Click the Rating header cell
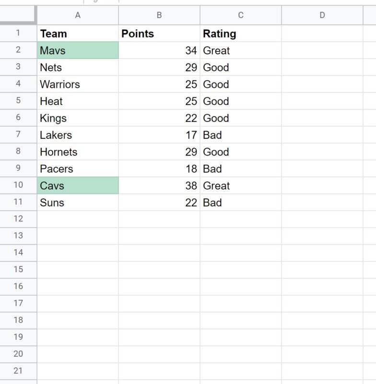Screen dimensions: 376x384 point(241,34)
